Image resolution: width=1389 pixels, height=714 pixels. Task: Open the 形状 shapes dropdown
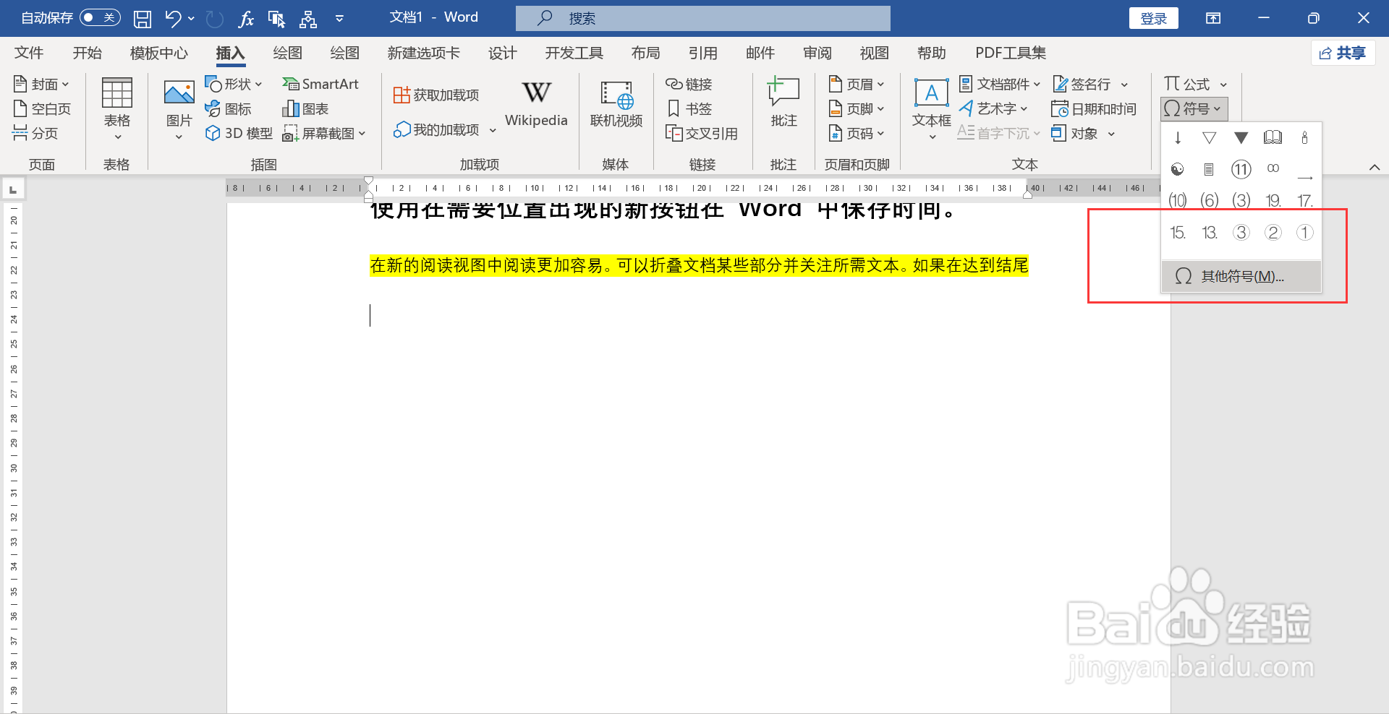(234, 85)
